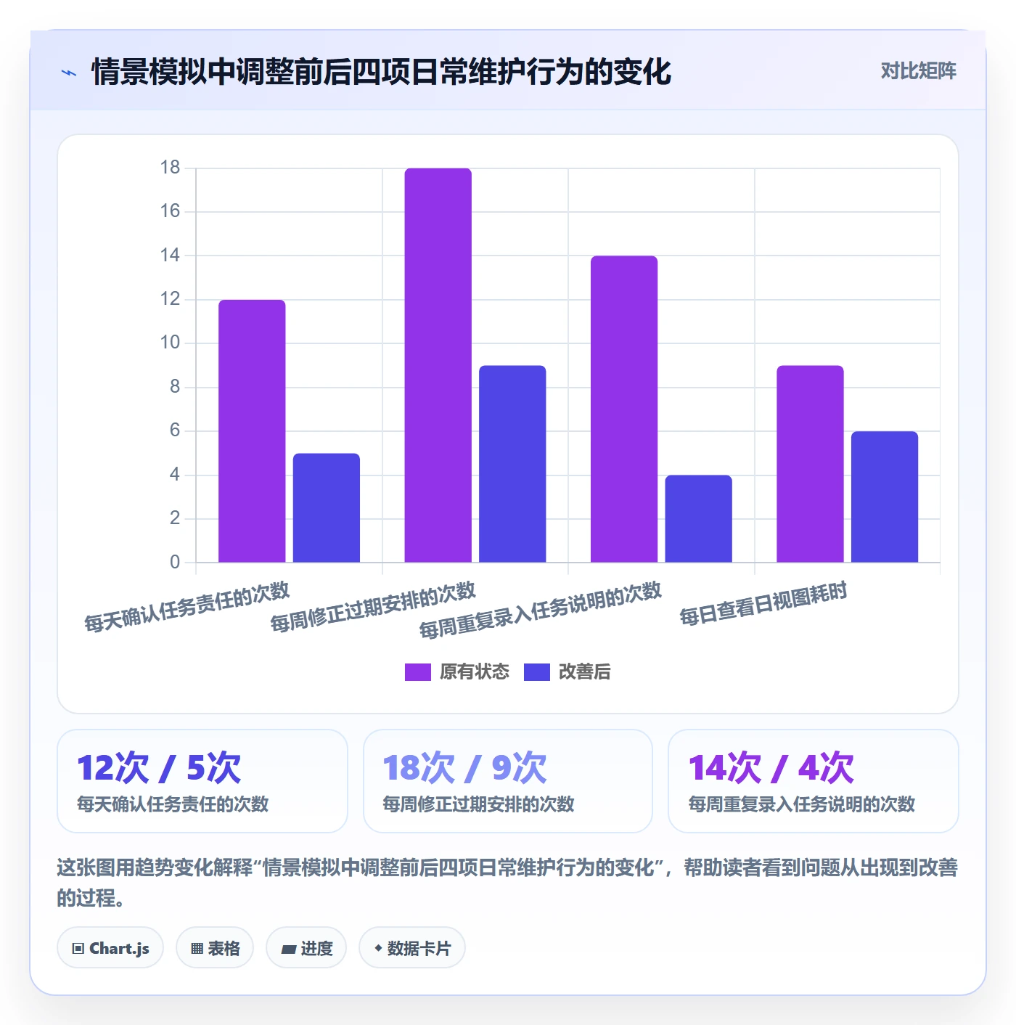Select the 表格 tag chip

(215, 947)
